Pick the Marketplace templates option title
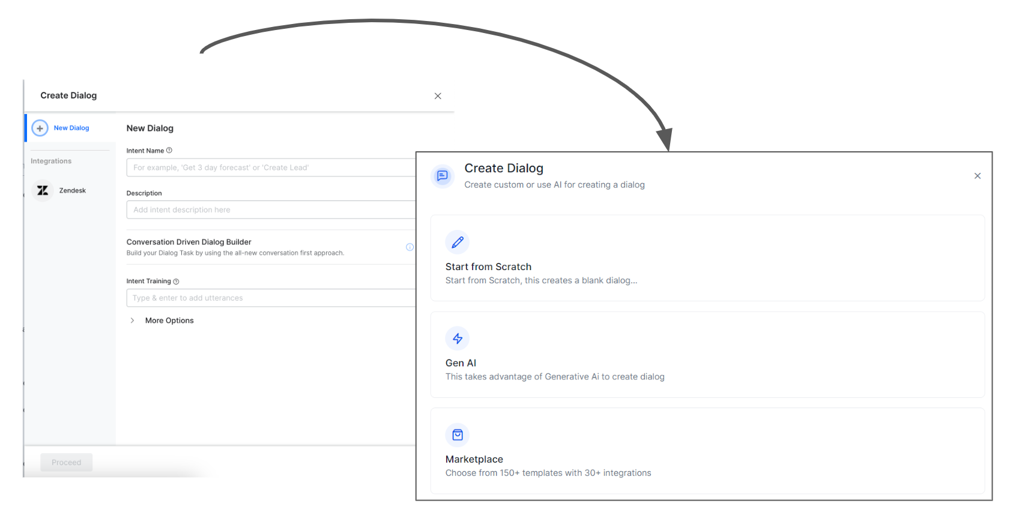The height and width of the screenshot is (527, 1031). point(474,459)
